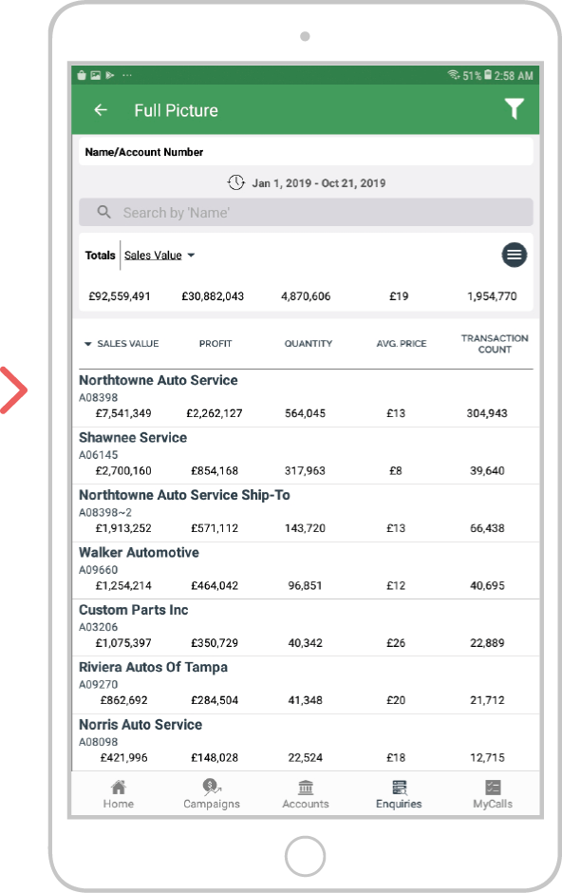This screenshot has width=562, height=893.
Task: Open the Shawnee Service account row
Action: click(x=306, y=456)
